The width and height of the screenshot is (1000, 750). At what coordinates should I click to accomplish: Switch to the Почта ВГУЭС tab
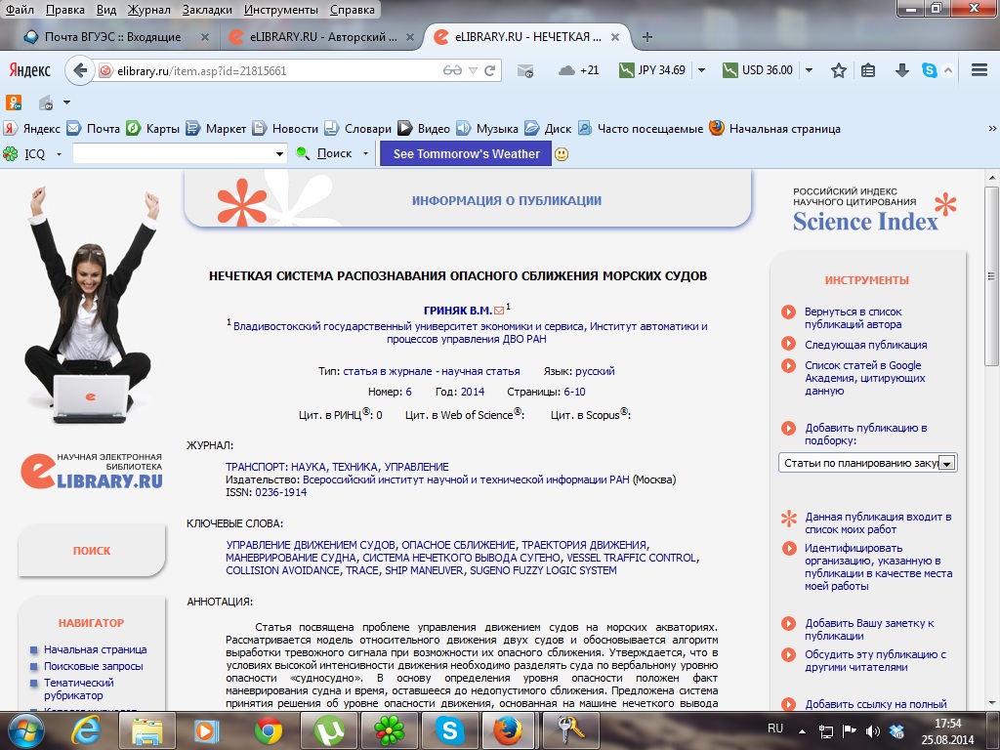[115, 37]
